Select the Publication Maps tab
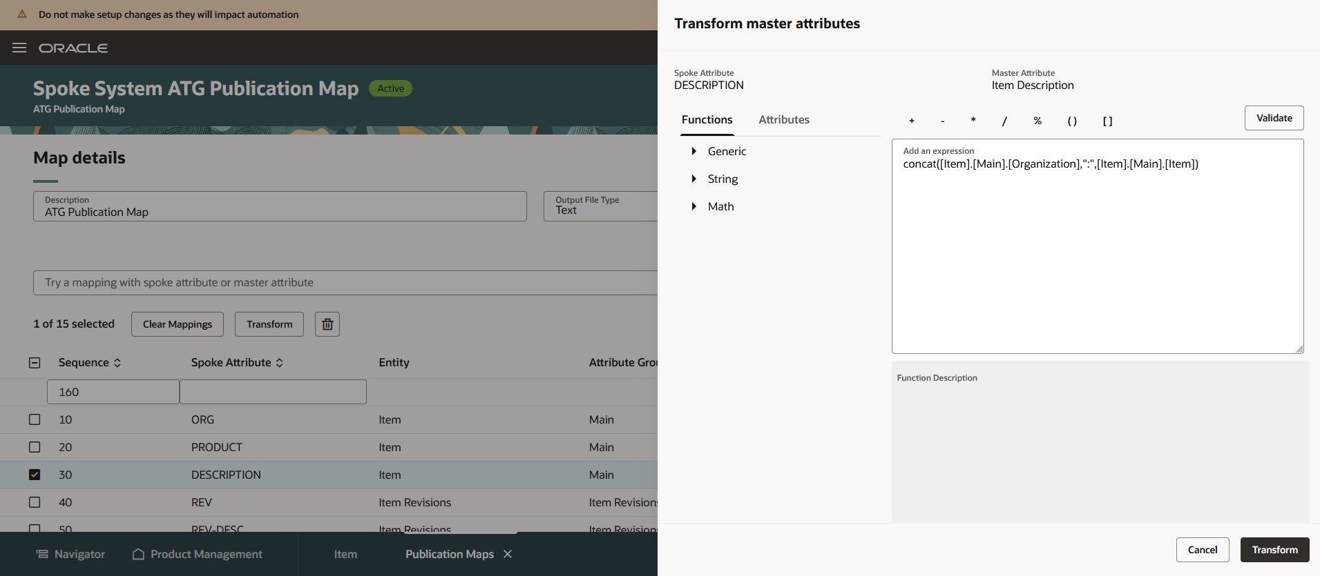1320x576 pixels. pyautogui.click(x=450, y=554)
